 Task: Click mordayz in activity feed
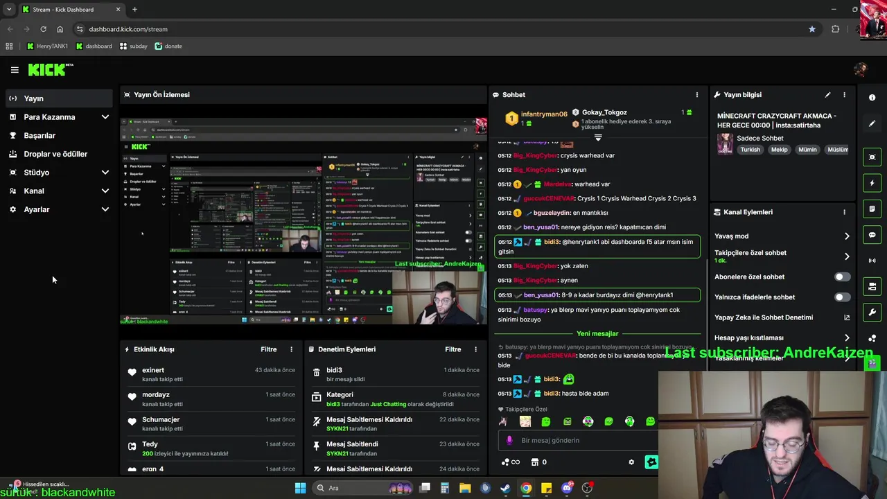156,395
